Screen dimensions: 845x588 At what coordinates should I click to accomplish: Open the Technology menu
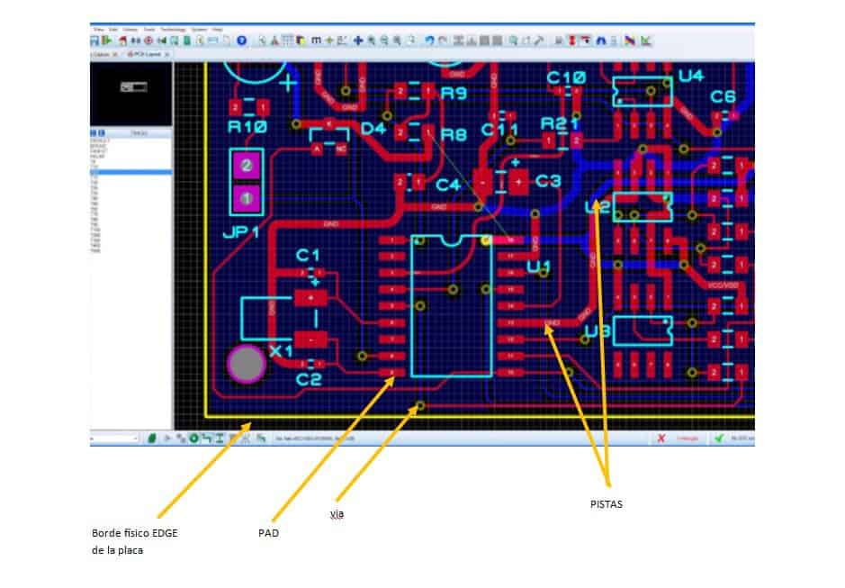[x=172, y=30]
